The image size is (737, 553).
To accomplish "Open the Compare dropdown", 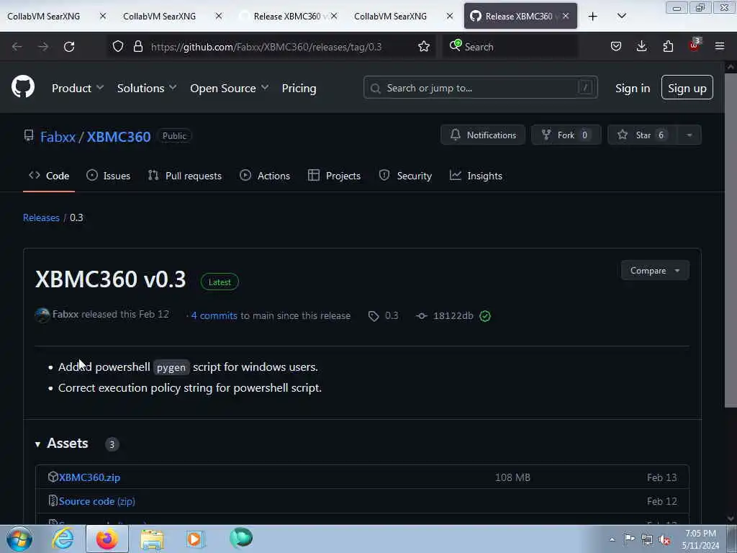I will click(x=655, y=271).
